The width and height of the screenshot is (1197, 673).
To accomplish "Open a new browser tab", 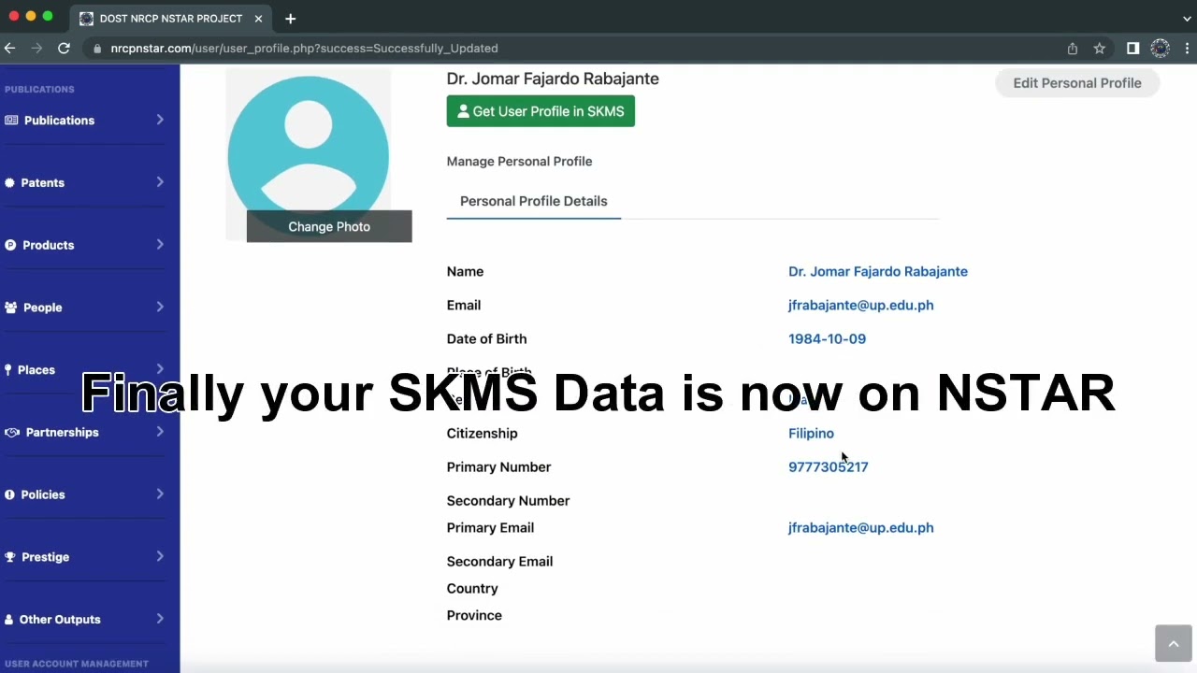I will (290, 19).
